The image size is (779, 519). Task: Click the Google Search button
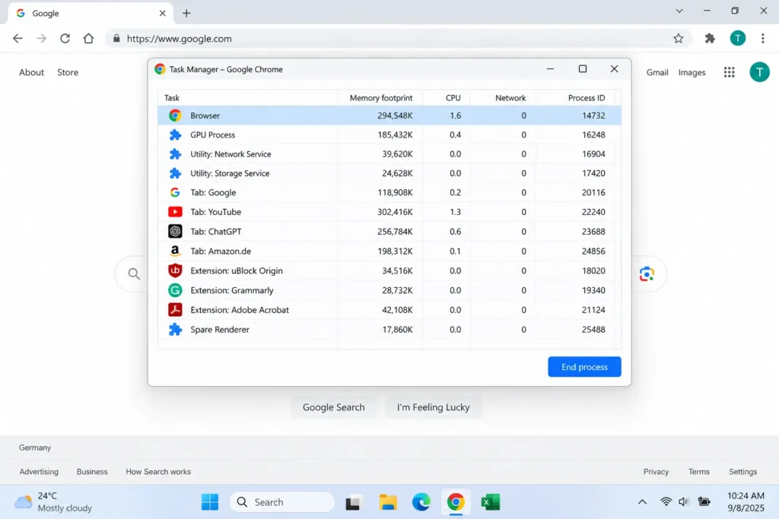(333, 407)
